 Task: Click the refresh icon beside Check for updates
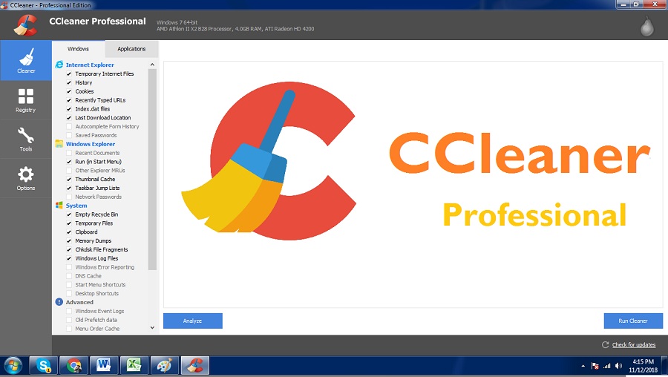605,344
